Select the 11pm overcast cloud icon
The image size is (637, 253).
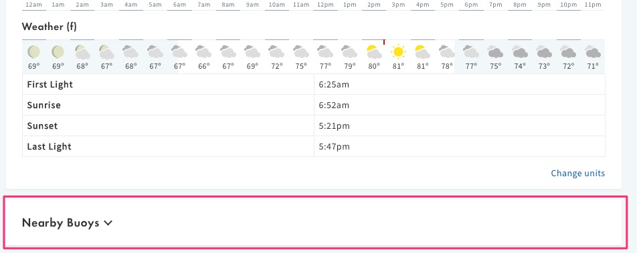point(593,52)
